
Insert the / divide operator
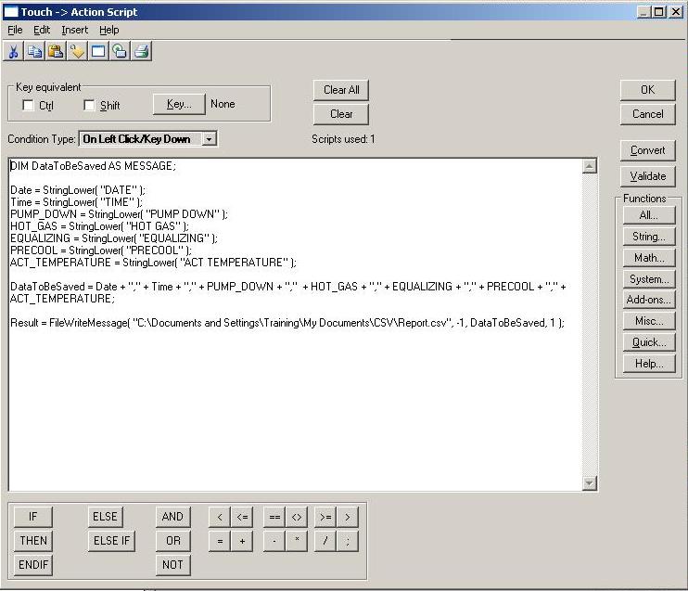[x=325, y=541]
